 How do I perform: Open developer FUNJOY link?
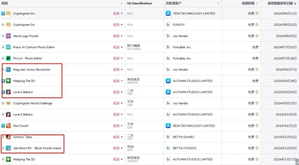(x=179, y=25)
